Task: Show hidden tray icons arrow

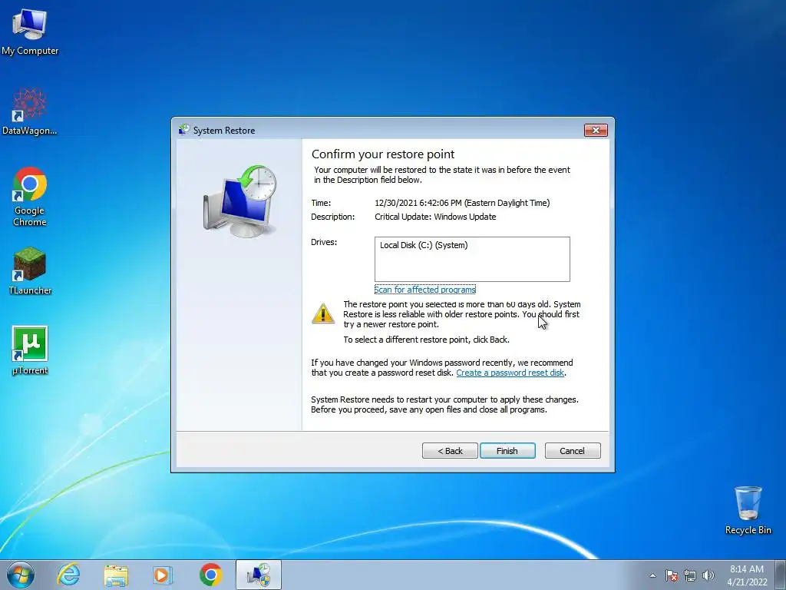Action: (x=652, y=575)
